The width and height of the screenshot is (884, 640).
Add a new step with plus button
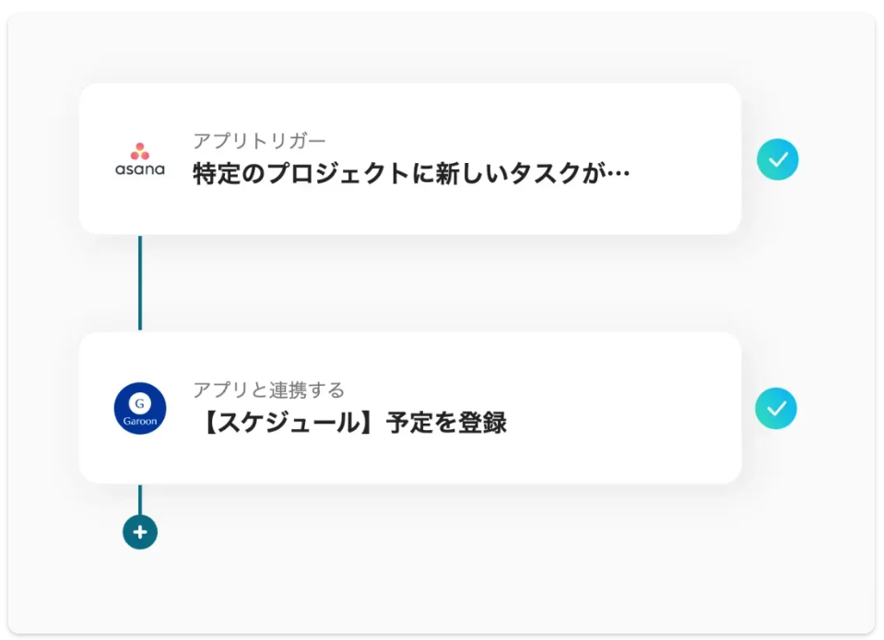(140, 532)
